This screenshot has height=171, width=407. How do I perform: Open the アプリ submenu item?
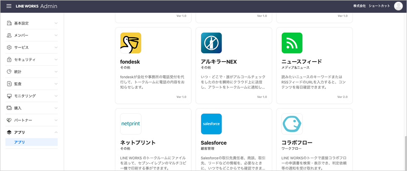[x=31, y=142]
